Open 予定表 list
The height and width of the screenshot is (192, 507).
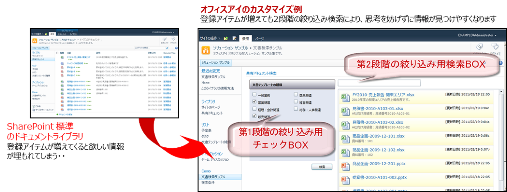[207, 130]
